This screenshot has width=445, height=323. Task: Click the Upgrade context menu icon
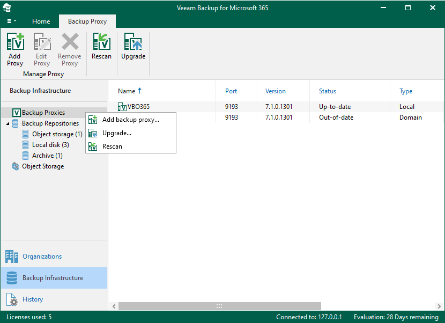(x=93, y=133)
